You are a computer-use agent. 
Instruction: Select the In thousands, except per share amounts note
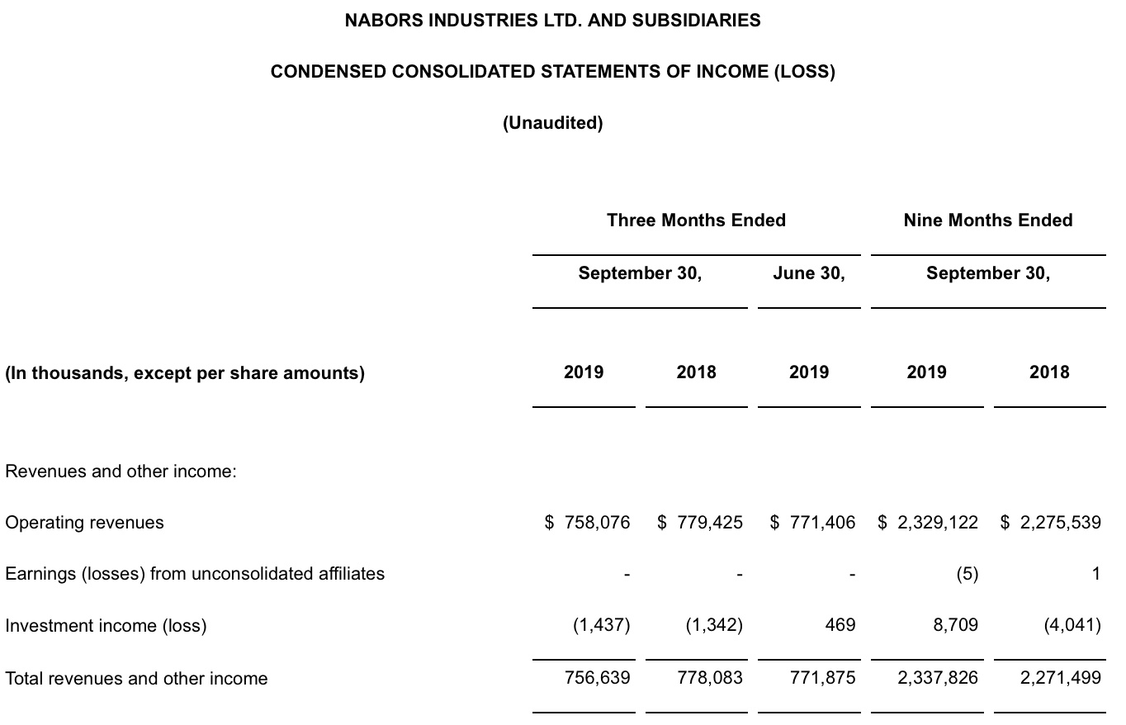coord(185,373)
